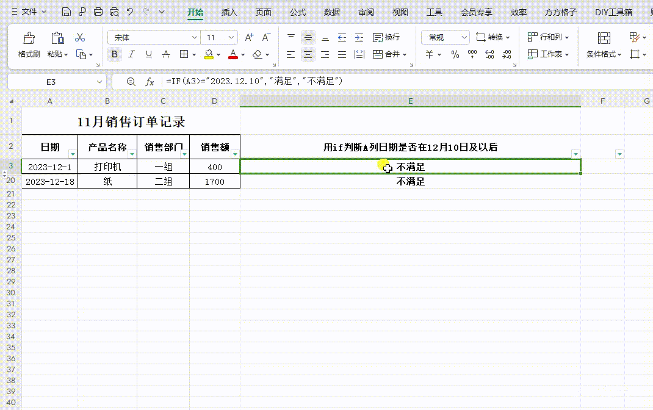653x410 pixels.
Task: Click the Save icon in quick access bar
Action: pyautogui.click(x=67, y=12)
